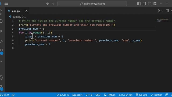Toggle the secondary side bar layout icon
Viewport: 172px width, 97px height.
149,4
